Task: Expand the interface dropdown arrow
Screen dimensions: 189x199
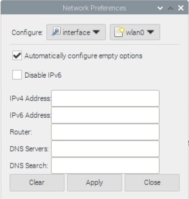Action: tap(96, 32)
